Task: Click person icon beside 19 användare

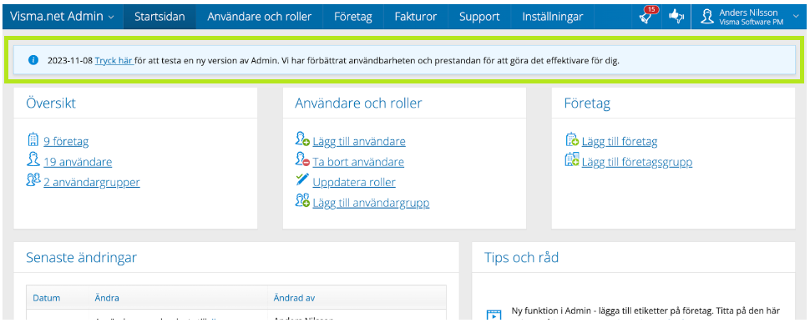Action: pyautogui.click(x=33, y=159)
